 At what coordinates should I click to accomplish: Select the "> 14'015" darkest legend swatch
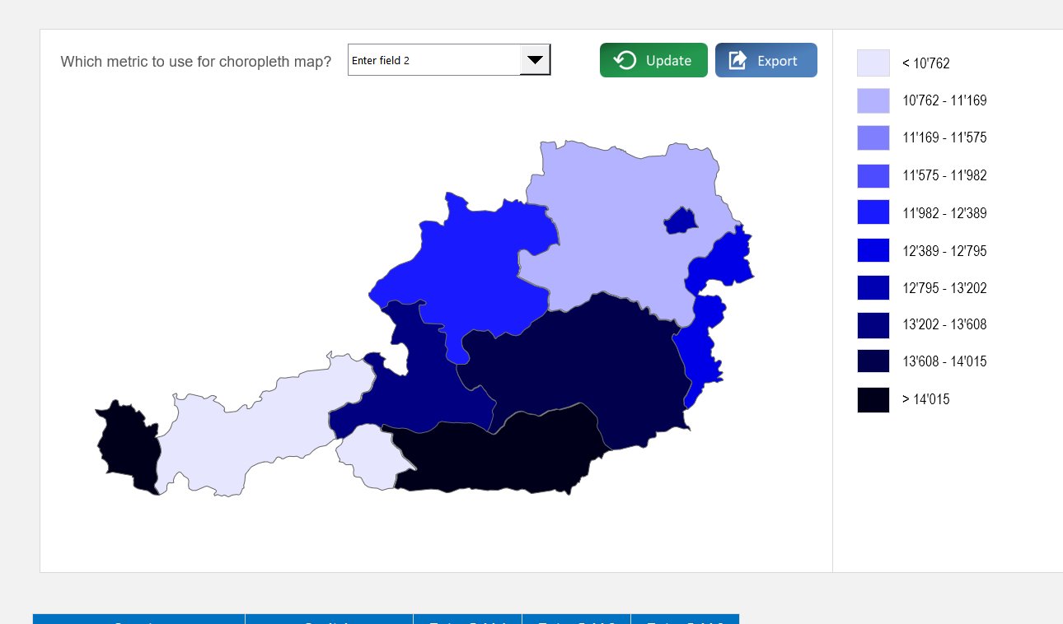click(x=873, y=399)
